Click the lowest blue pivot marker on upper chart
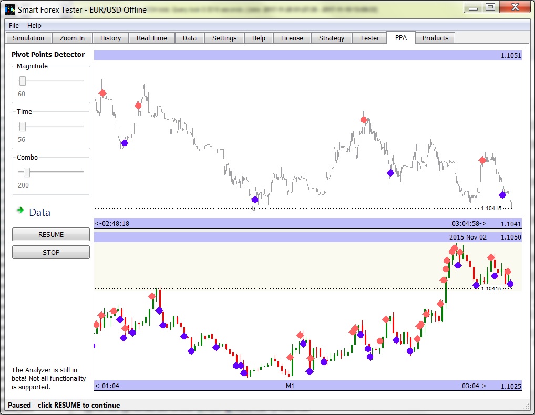535x415 pixels. 255,200
